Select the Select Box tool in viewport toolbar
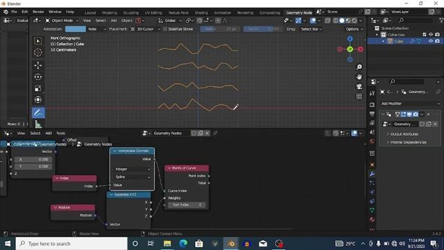The height and width of the screenshot is (250, 444). pos(38,41)
